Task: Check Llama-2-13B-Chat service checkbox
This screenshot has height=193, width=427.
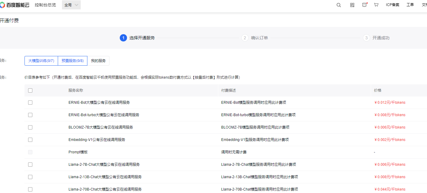Action: point(30,177)
